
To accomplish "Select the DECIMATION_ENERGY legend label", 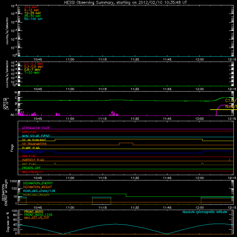I will point(38,183).
